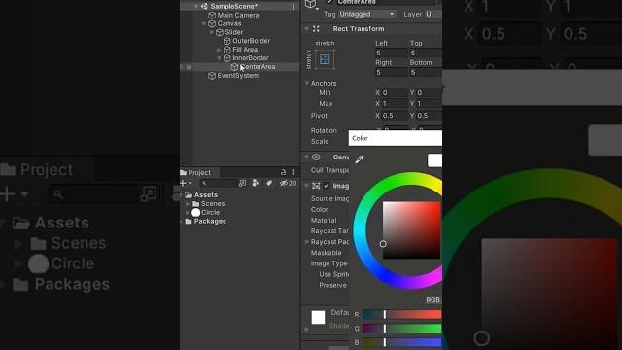Toggle the Image component enabled checkbox
Image resolution: width=622 pixels, height=350 pixels.
click(327, 186)
